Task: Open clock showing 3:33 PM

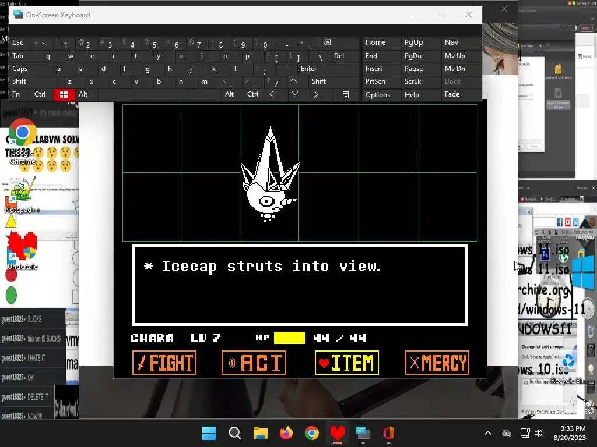Action: [570, 433]
